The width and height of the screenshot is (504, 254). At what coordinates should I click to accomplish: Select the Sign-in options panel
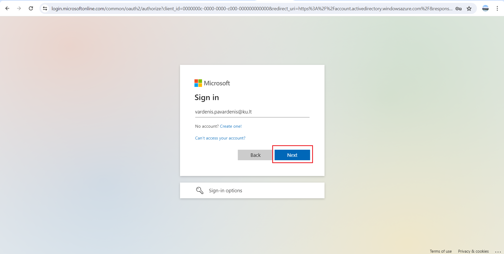[252, 190]
